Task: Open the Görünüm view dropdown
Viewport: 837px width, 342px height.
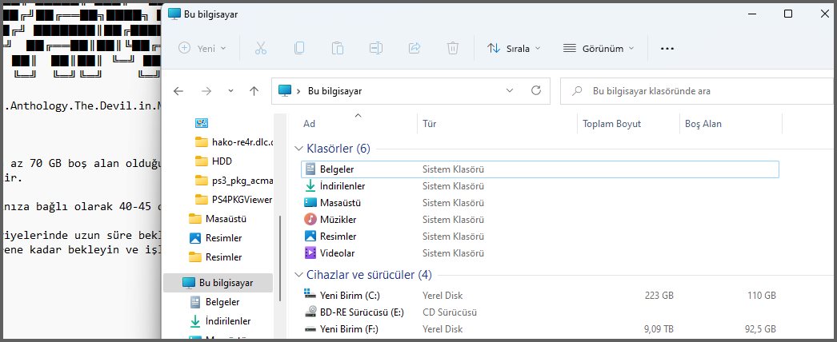Action: click(599, 48)
